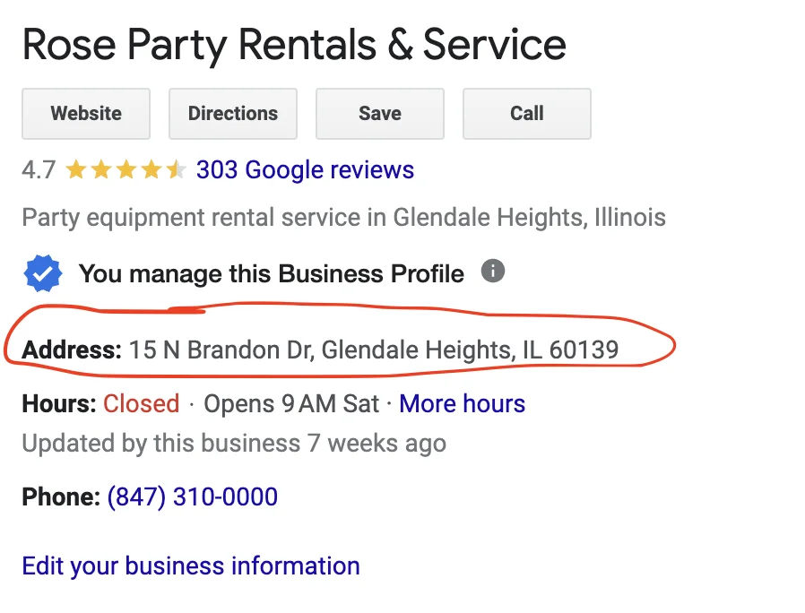This screenshot has height=613, width=805.
Task: Click "Updated by this business 7 weeks ago"
Action: click(x=234, y=444)
